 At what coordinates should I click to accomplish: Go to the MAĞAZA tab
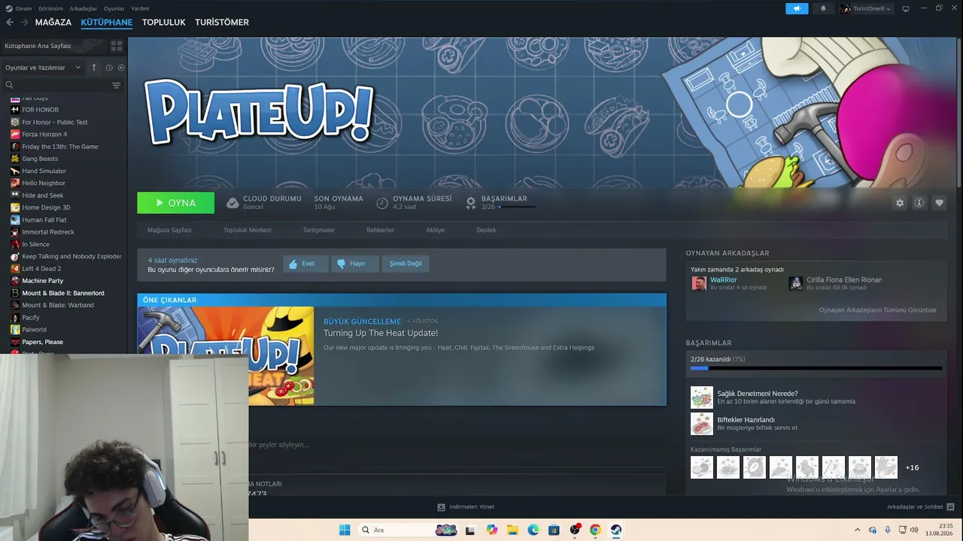(x=53, y=23)
